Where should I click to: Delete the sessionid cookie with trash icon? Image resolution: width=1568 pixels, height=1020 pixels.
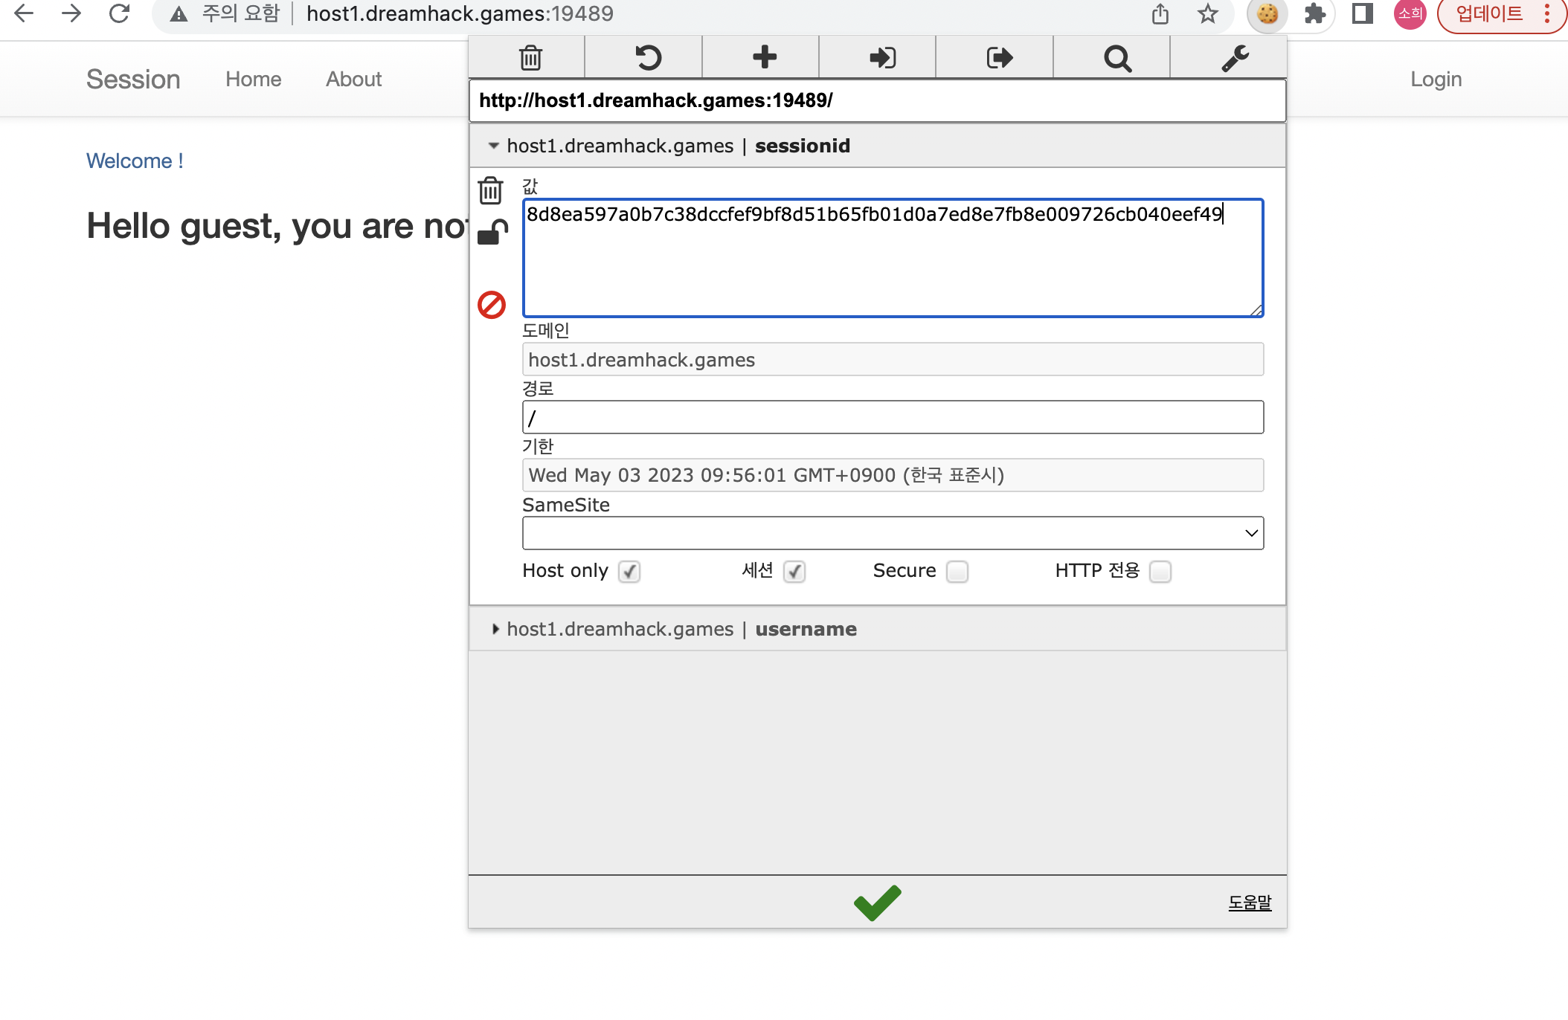(490, 190)
